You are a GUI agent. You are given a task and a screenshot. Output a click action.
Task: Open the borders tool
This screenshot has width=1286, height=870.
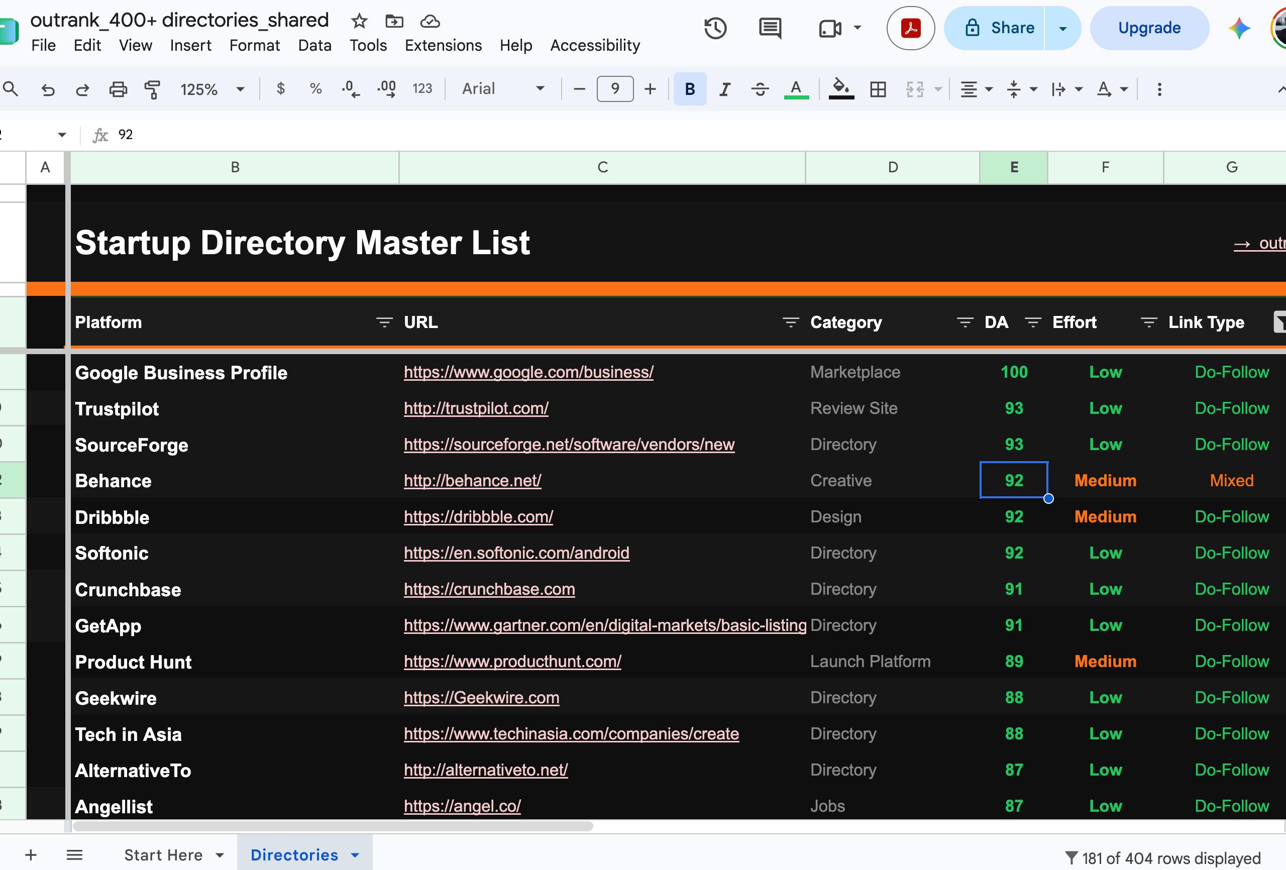point(878,89)
